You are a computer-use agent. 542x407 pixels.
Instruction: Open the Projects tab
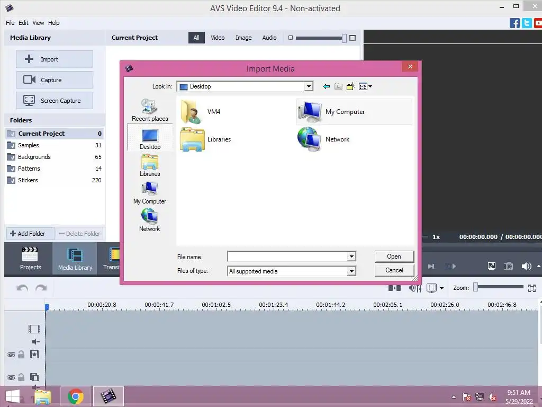click(30, 259)
